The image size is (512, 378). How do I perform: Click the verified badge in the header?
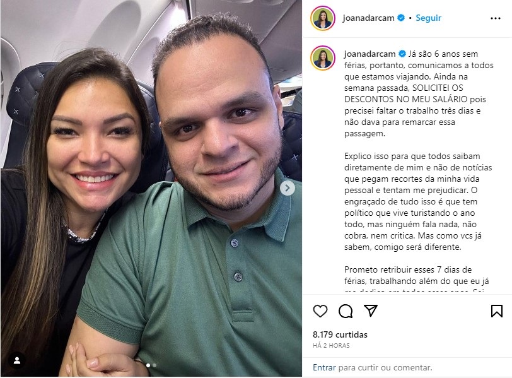[401, 18]
